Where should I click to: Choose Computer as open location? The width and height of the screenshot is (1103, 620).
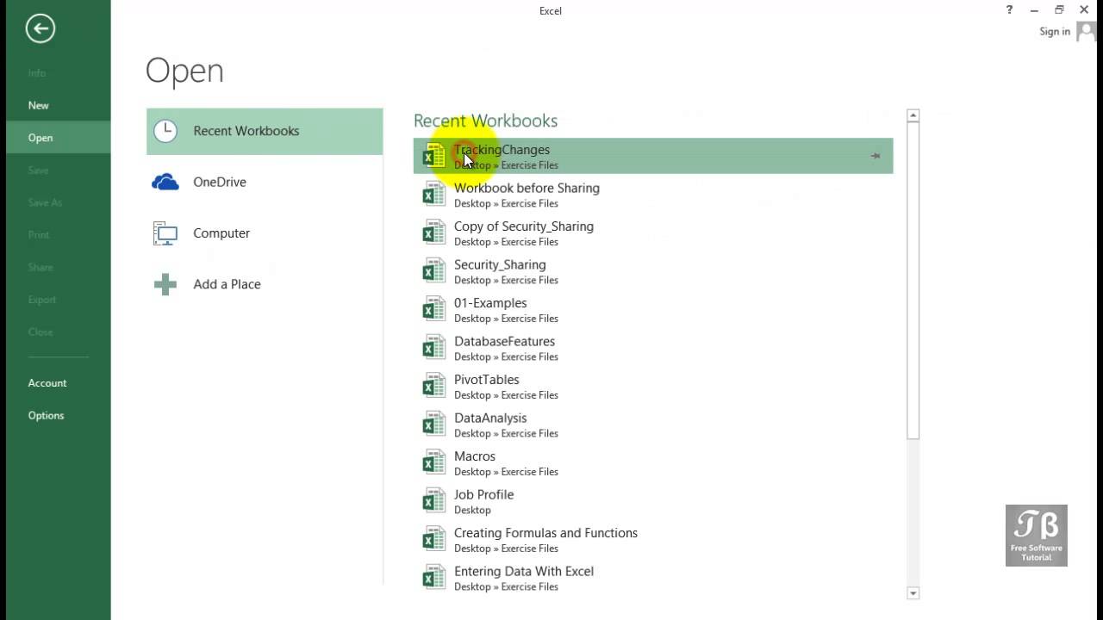point(265,233)
